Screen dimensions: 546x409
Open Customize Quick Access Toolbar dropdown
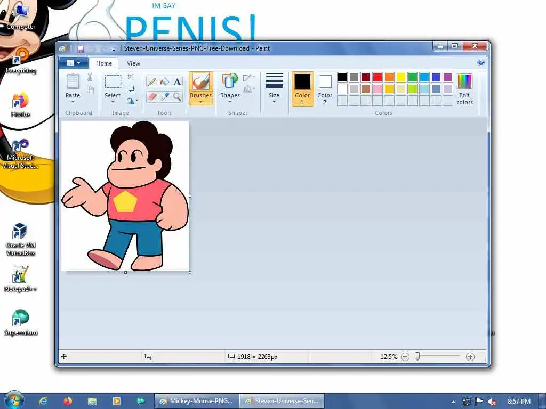click(x=114, y=49)
